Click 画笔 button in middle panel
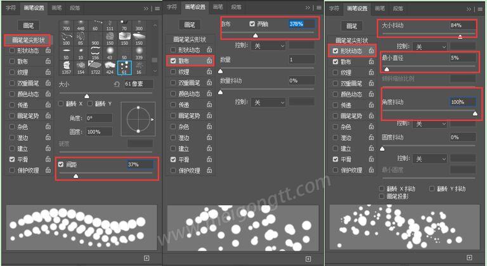Screen dimensions: 487x266 (190, 25)
